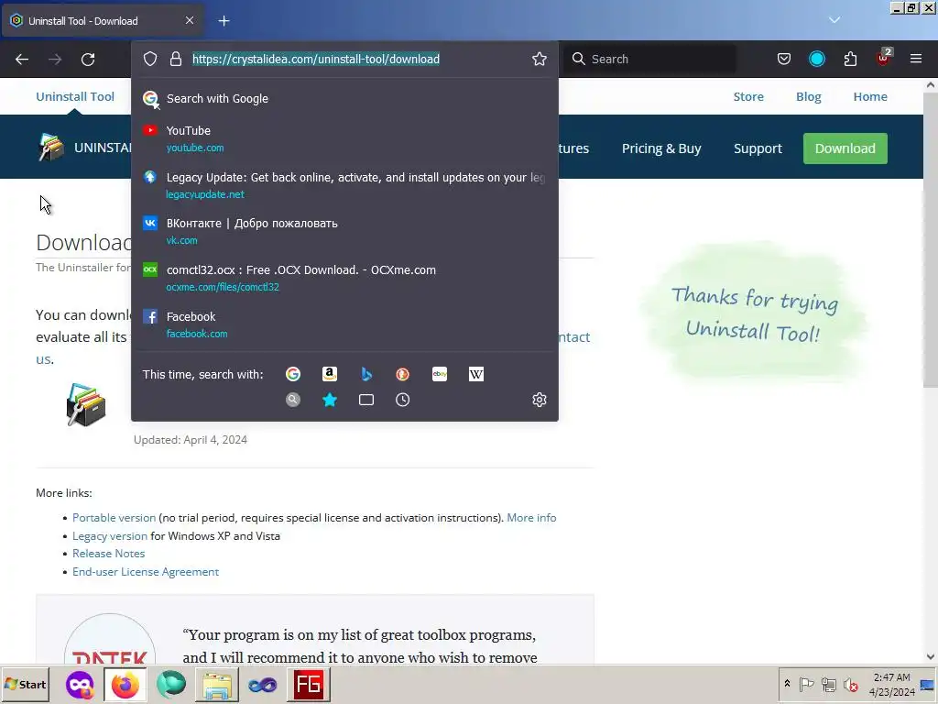Go back to the previous page

pos(22,60)
